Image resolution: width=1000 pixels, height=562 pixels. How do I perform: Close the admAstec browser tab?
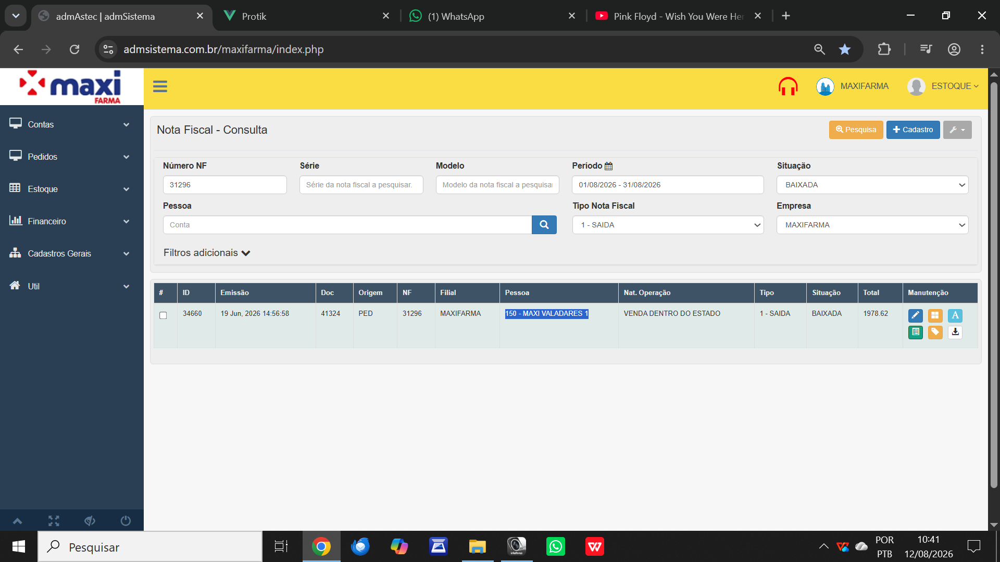[x=200, y=16]
